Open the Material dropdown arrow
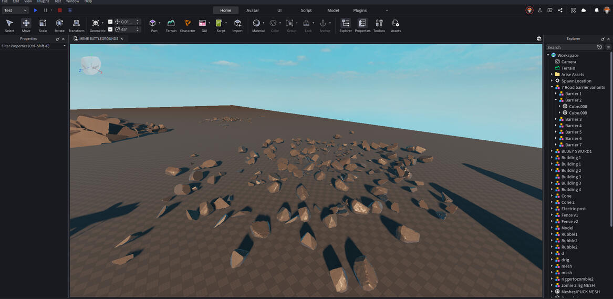Viewport: 613px width, 299px height. 263,23
